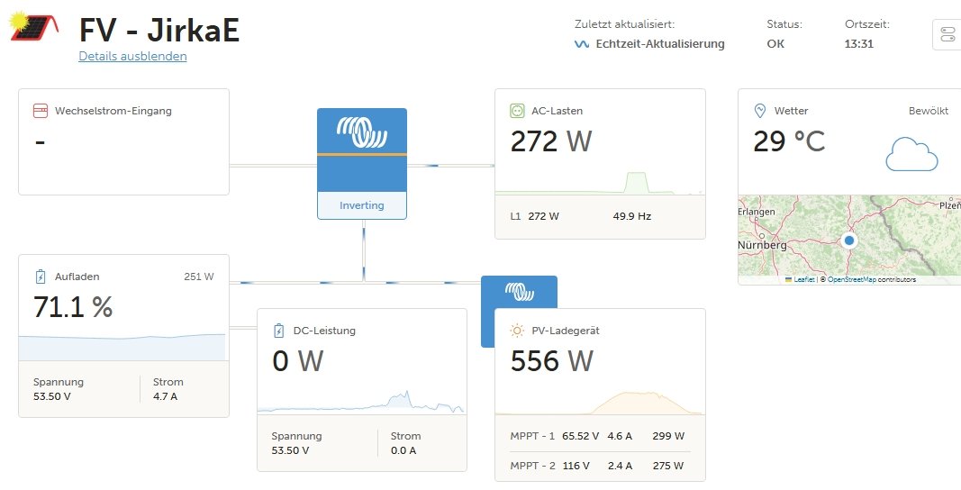Click the AC input grid icon
961x490 pixels.
[x=41, y=111]
